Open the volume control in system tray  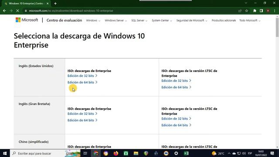click(x=244, y=153)
